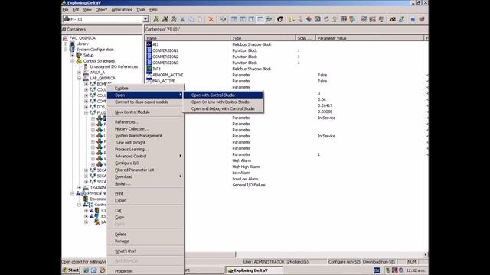Click the taskbar clock showing 12:32 a.m.
Viewport: 490px width, 275px height.
coord(416,270)
